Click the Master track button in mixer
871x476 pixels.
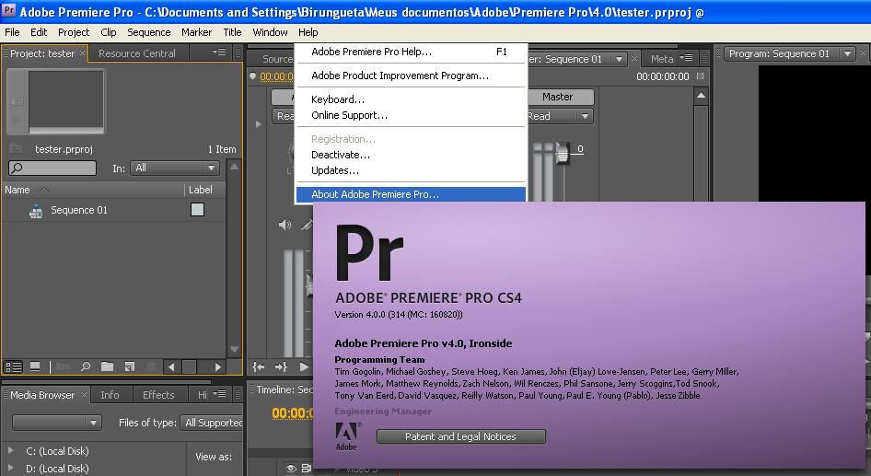pyautogui.click(x=557, y=97)
